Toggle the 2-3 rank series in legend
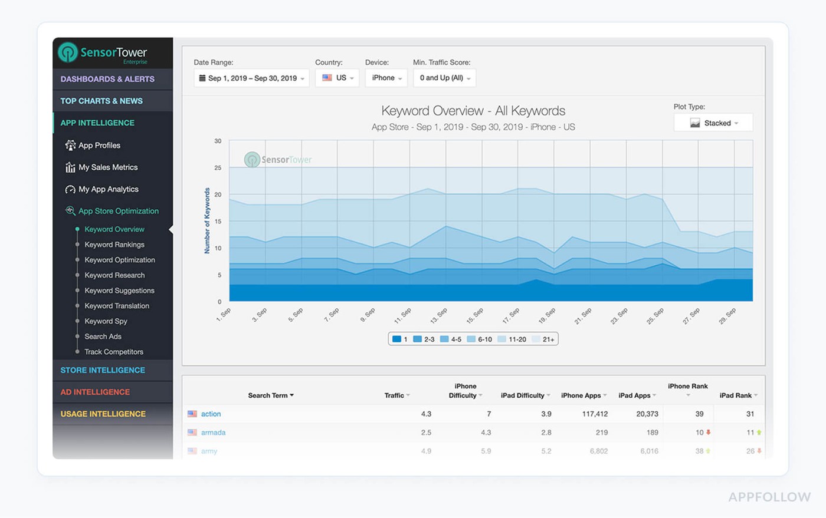The height and width of the screenshot is (518, 826). pyautogui.click(x=424, y=339)
